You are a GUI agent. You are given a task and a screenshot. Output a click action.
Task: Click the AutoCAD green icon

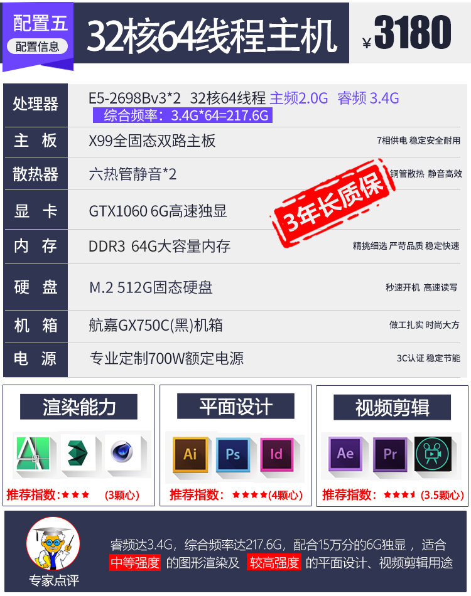33,453
